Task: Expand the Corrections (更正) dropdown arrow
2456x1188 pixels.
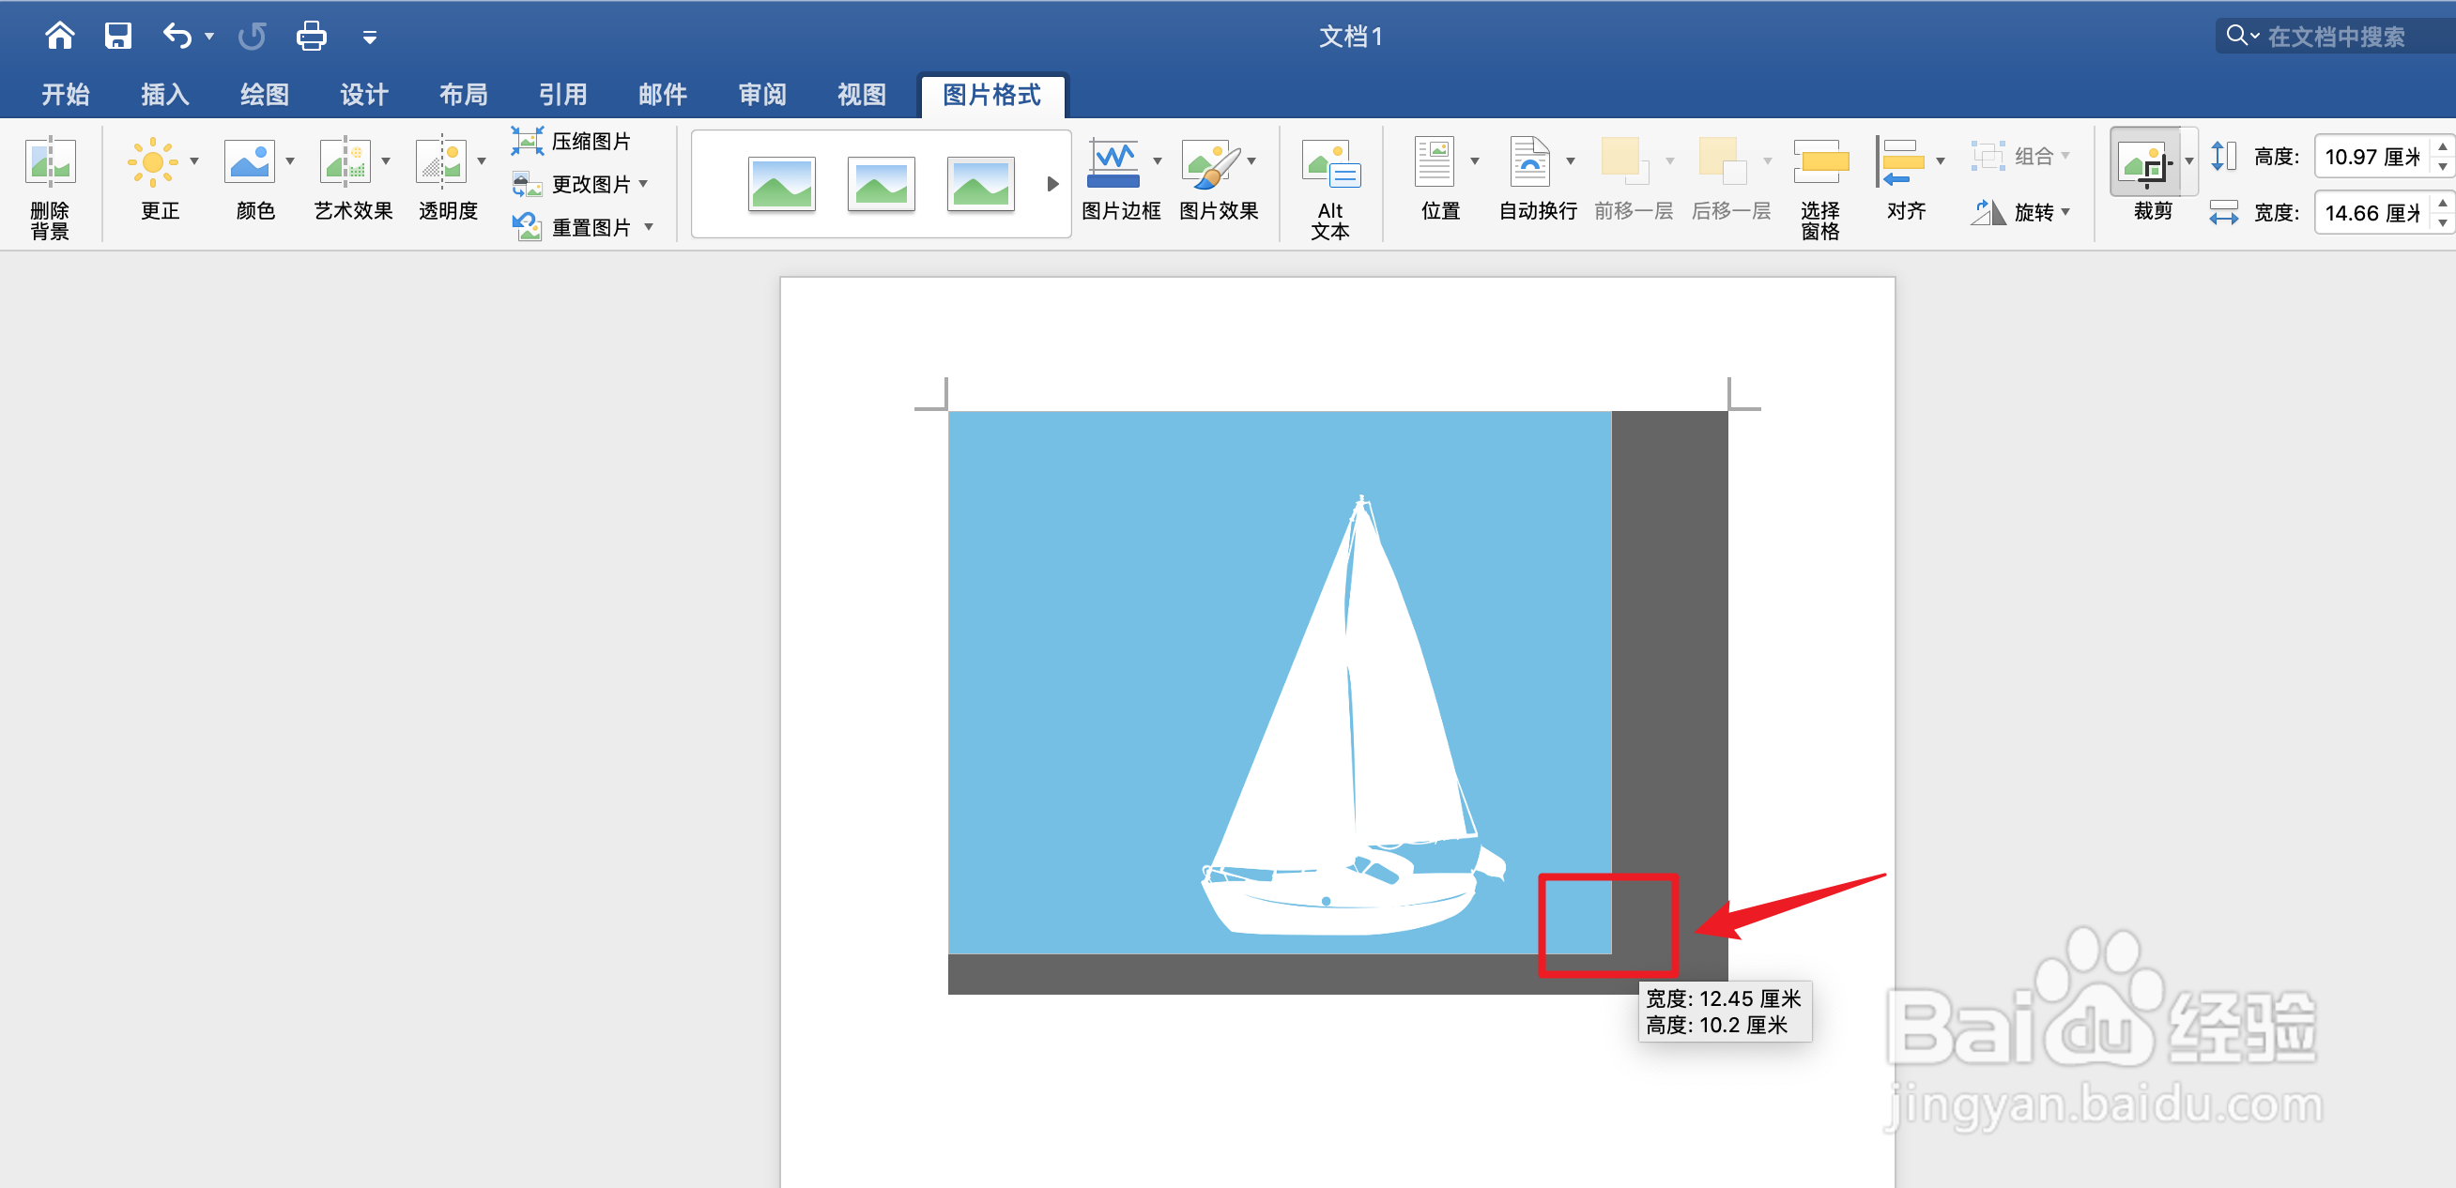Action: (x=194, y=161)
